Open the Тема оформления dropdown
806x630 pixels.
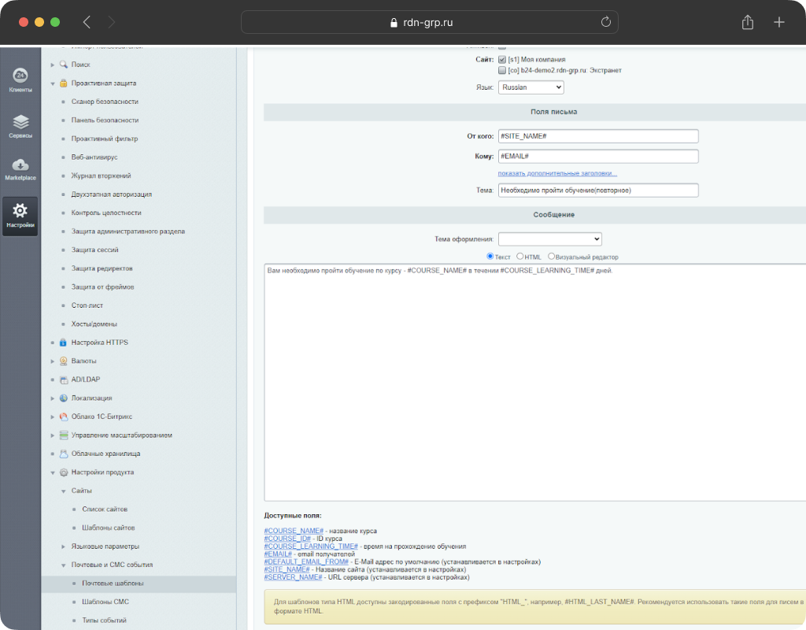pyautogui.click(x=549, y=239)
